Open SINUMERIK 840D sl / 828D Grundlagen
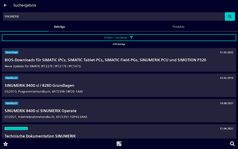Image resolution: width=238 pixels, height=149 pixels. (39, 85)
